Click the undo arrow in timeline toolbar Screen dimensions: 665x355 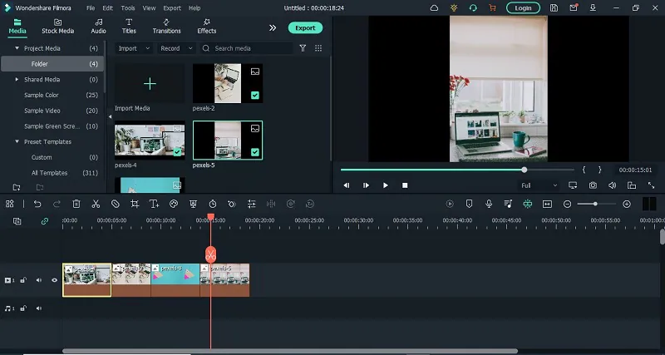point(37,204)
